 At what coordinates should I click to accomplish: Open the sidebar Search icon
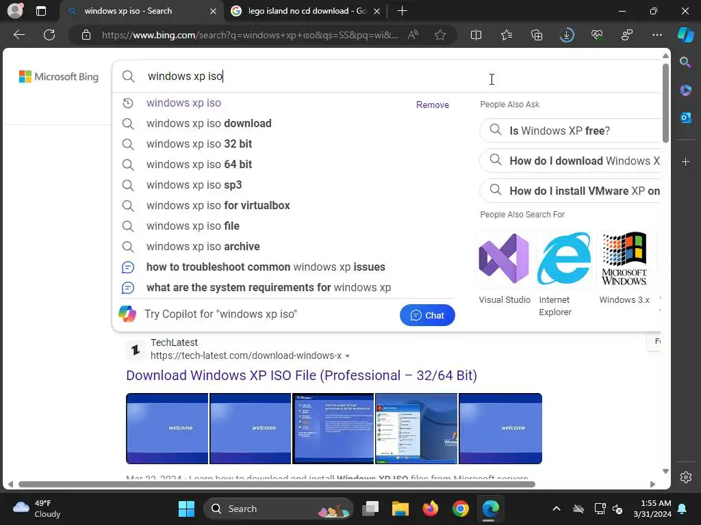pyautogui.click(x=685, y=62)
